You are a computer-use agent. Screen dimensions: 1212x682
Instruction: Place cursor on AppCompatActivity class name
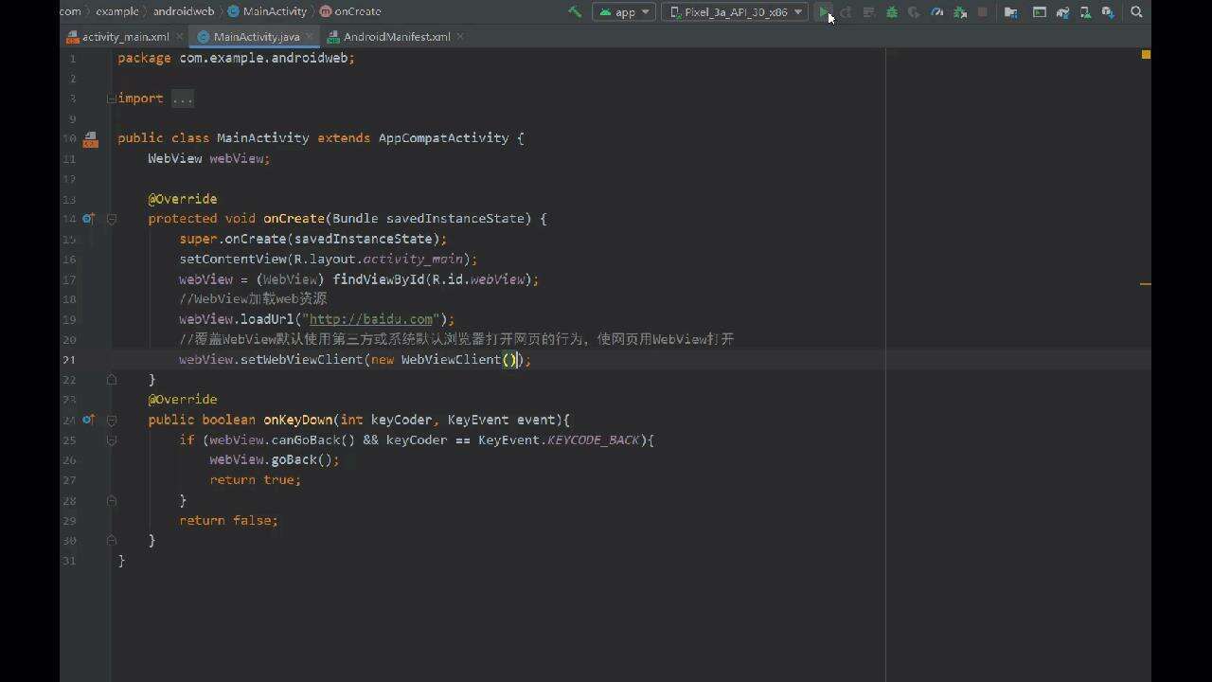(x=443, y=138)
